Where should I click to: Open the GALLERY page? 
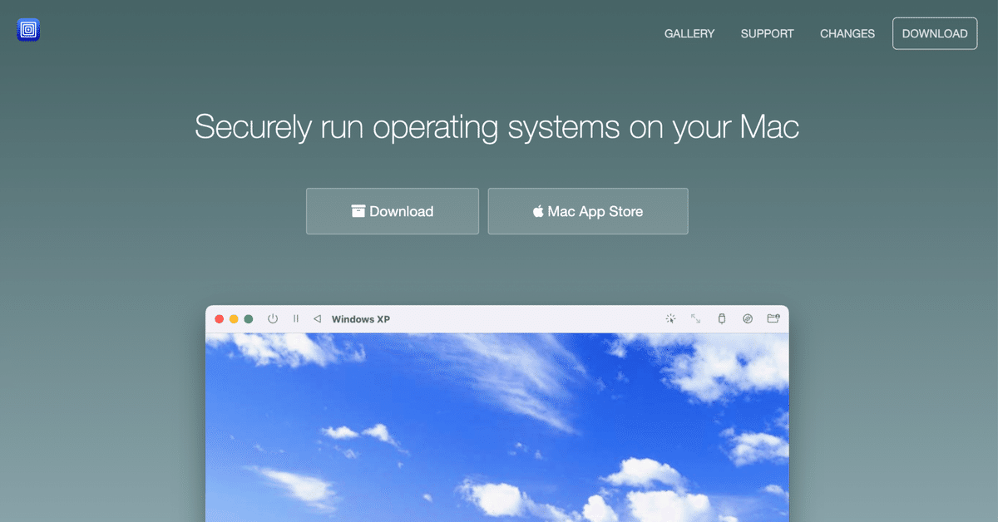click(x=689, y=33)
